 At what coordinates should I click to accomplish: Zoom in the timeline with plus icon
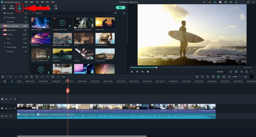pos(245,77)
